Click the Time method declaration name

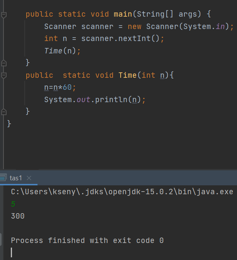[x=128, y=75]
